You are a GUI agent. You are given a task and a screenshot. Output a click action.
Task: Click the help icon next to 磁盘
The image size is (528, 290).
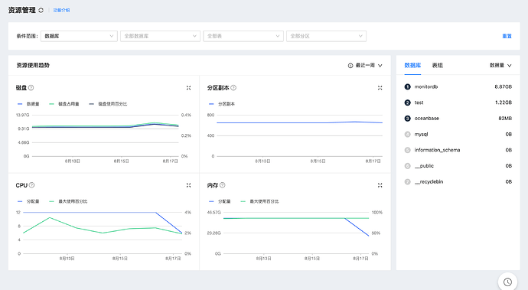pos(31,87)
